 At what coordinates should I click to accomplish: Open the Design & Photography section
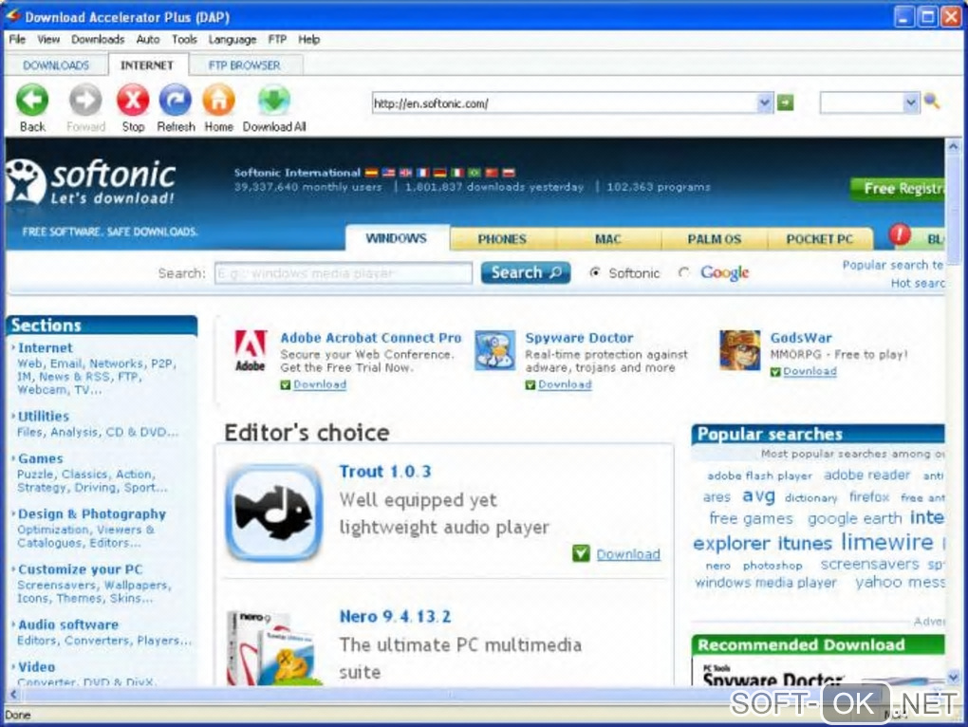[92, 514]
